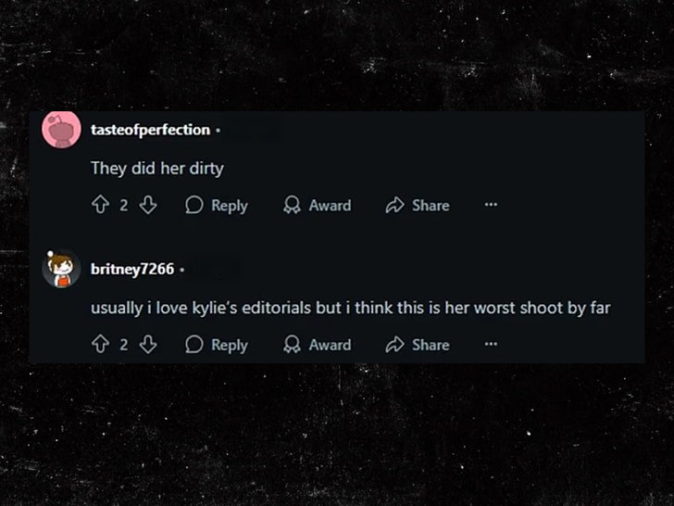Click the vote count on britney7266's comment

123,345
